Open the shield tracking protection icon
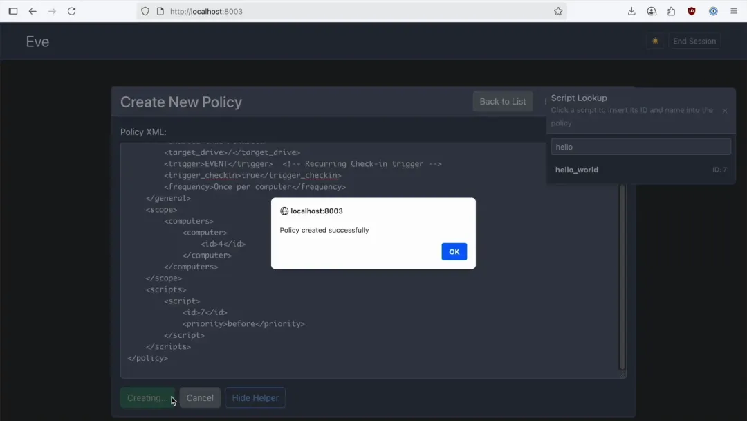This screenshot has height=421, width=747. (145, 11)
